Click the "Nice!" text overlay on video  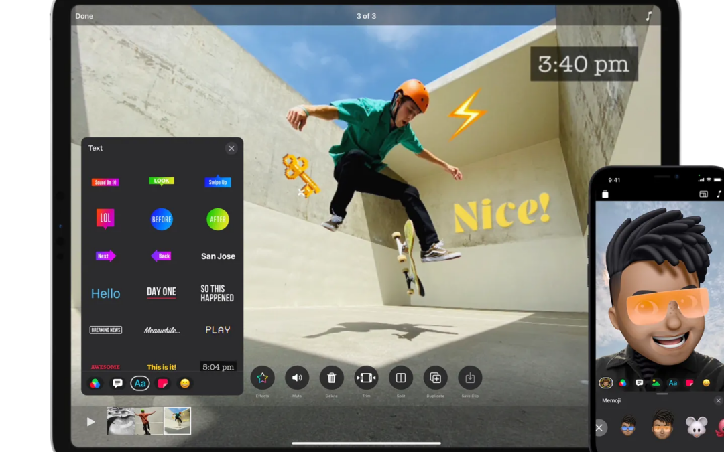click(501, 213)
